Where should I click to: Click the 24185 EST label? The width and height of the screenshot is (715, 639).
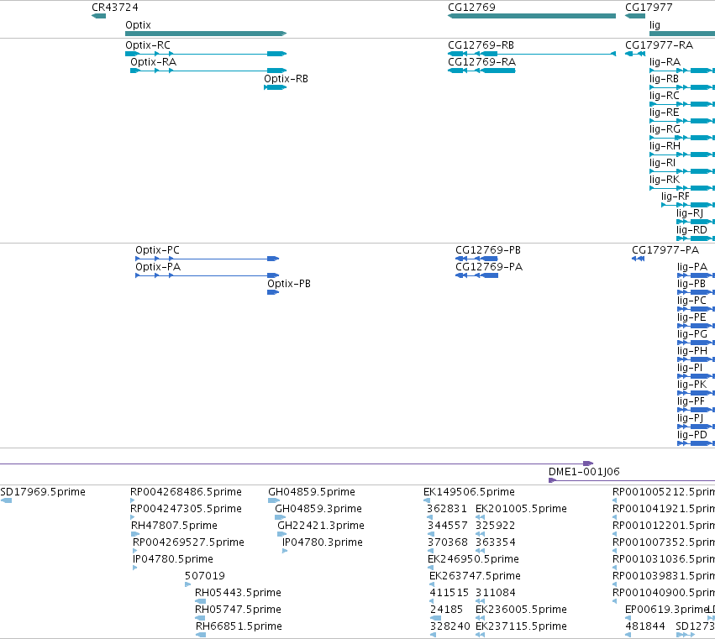(446, 610)
